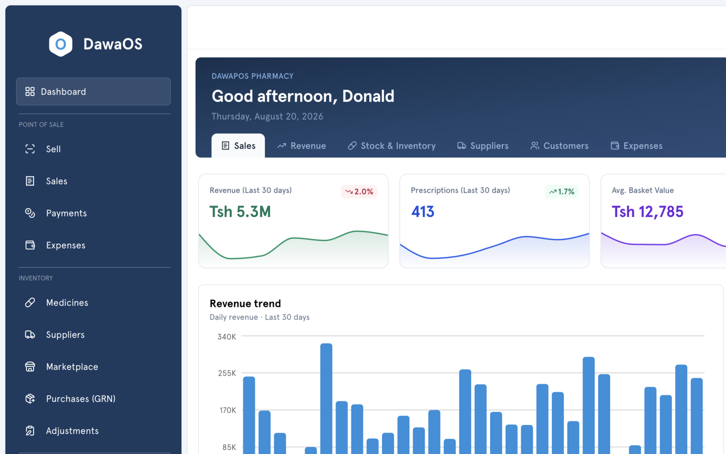Click the 413 prescriptions value
726x454 pixels.
pos(423,212)
